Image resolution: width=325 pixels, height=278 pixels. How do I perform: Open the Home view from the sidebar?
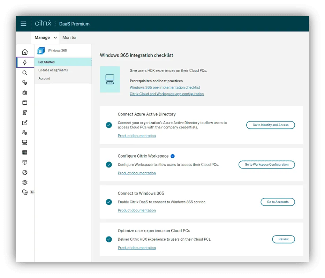point(25,51)
